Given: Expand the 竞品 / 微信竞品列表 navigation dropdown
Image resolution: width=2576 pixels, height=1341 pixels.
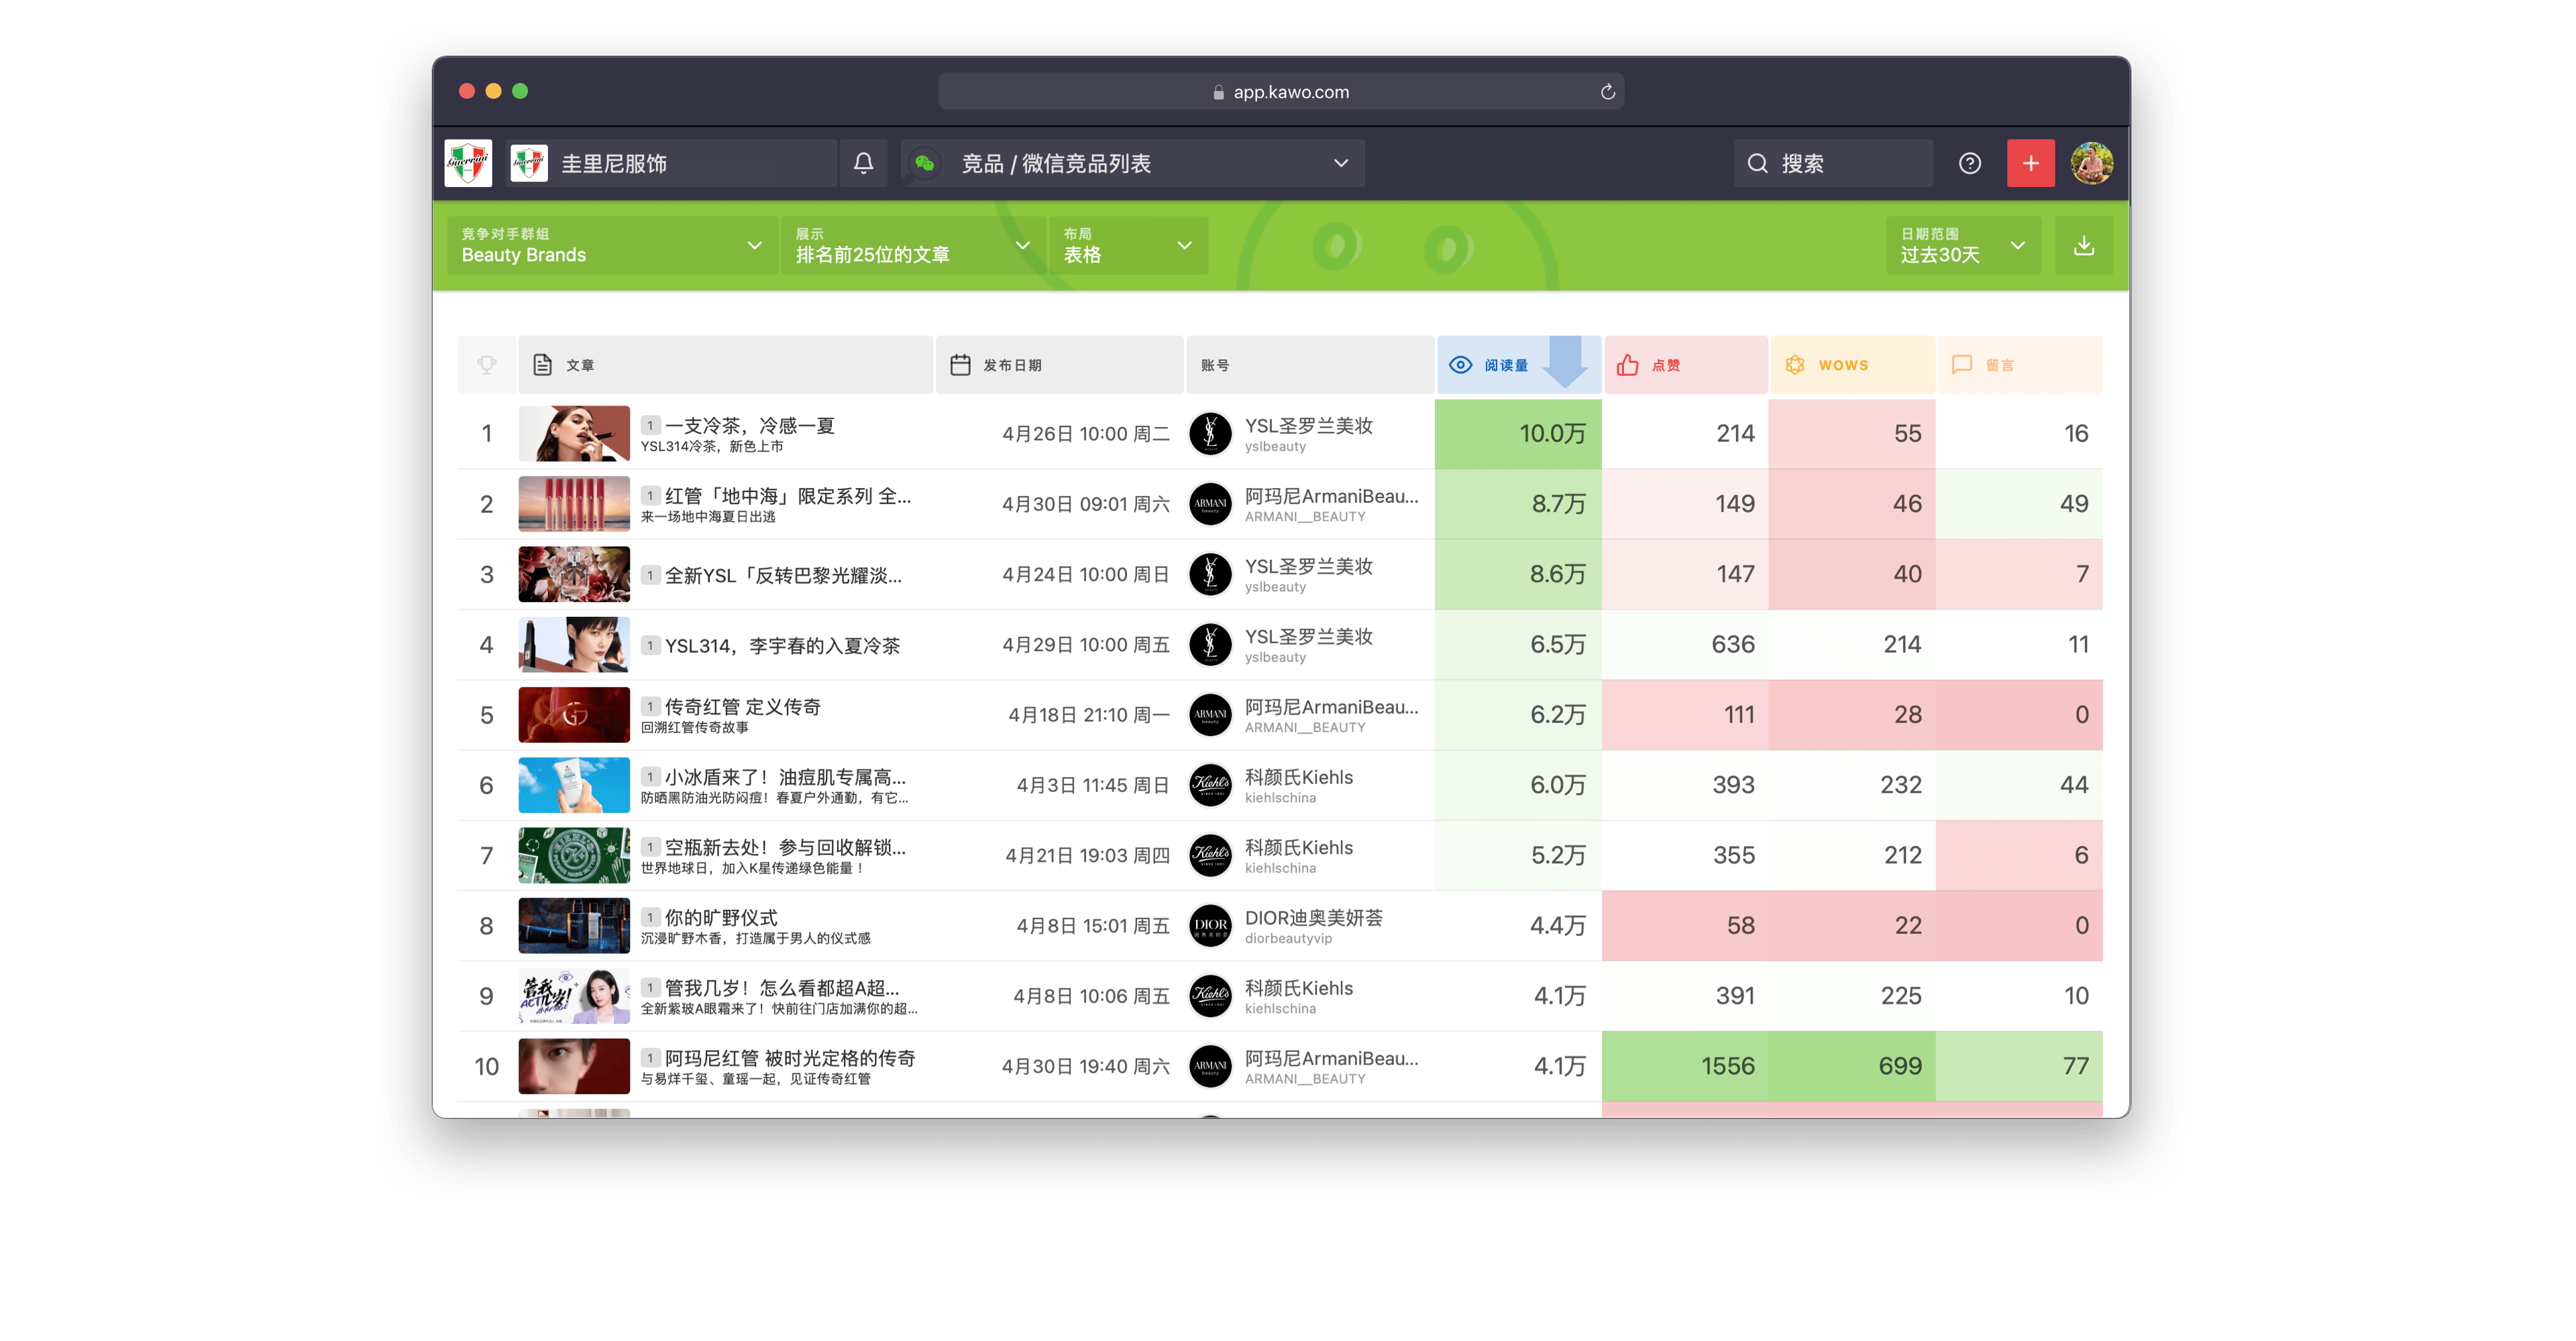Looking at the screenshot, I should coord(1132,163).
